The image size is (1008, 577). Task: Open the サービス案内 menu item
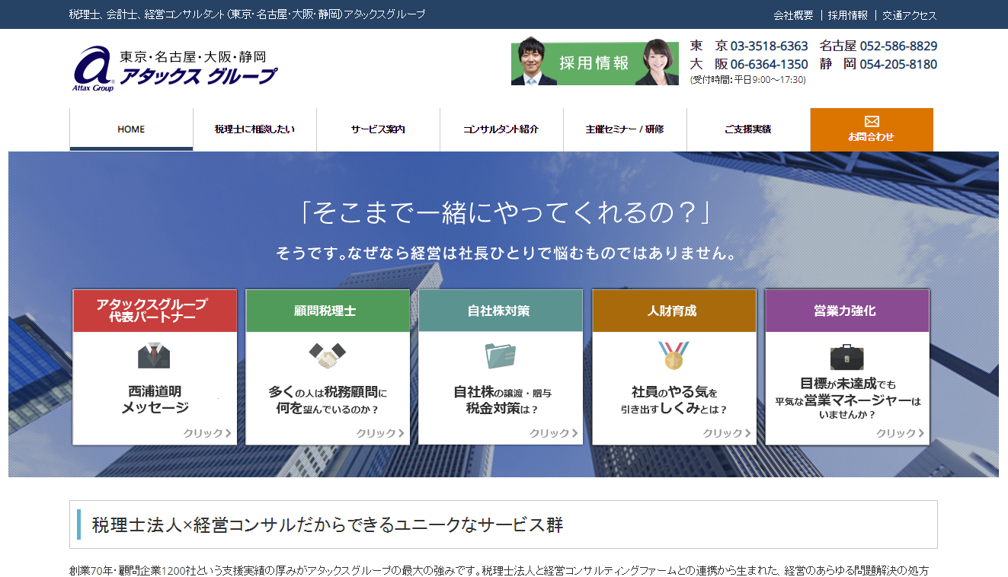378,129
